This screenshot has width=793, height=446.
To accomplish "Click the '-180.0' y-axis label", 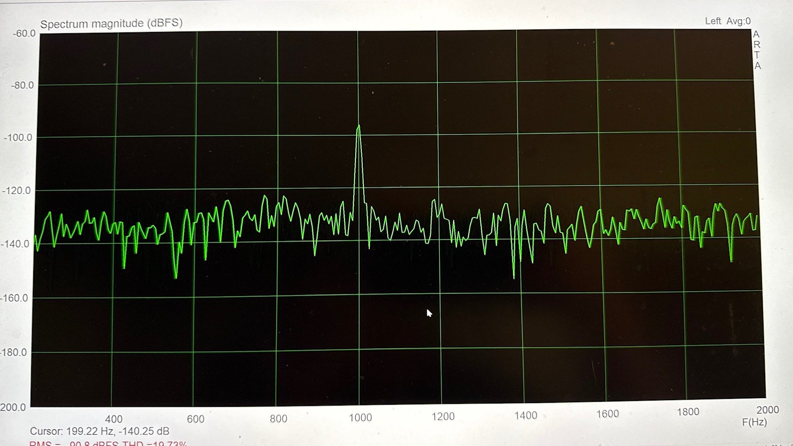I will (13, 353).
